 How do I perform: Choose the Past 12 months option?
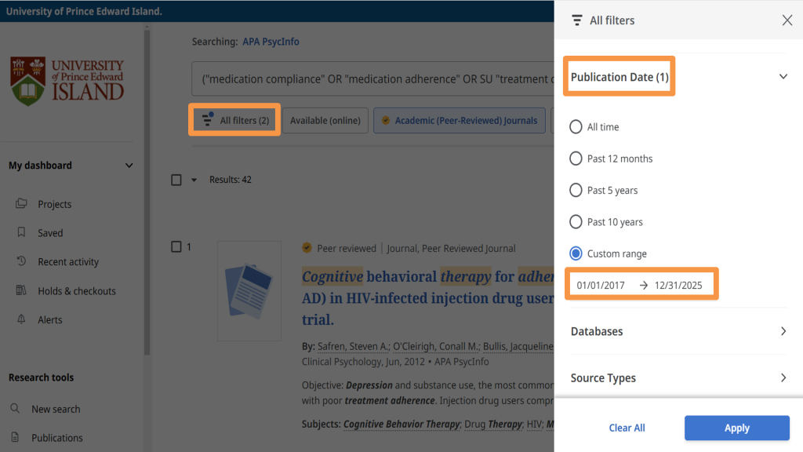(576, 159)
